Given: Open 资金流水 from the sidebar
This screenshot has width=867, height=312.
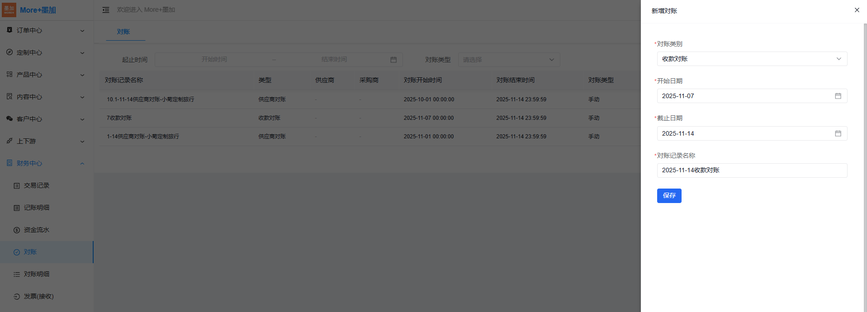Looking at the screenshot, I should click(x=36, y=230).
